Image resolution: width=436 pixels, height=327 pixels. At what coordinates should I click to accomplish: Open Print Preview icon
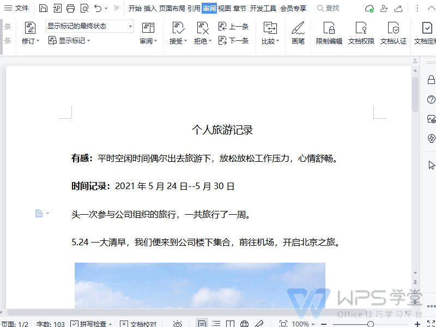click(x=84, y=8)
